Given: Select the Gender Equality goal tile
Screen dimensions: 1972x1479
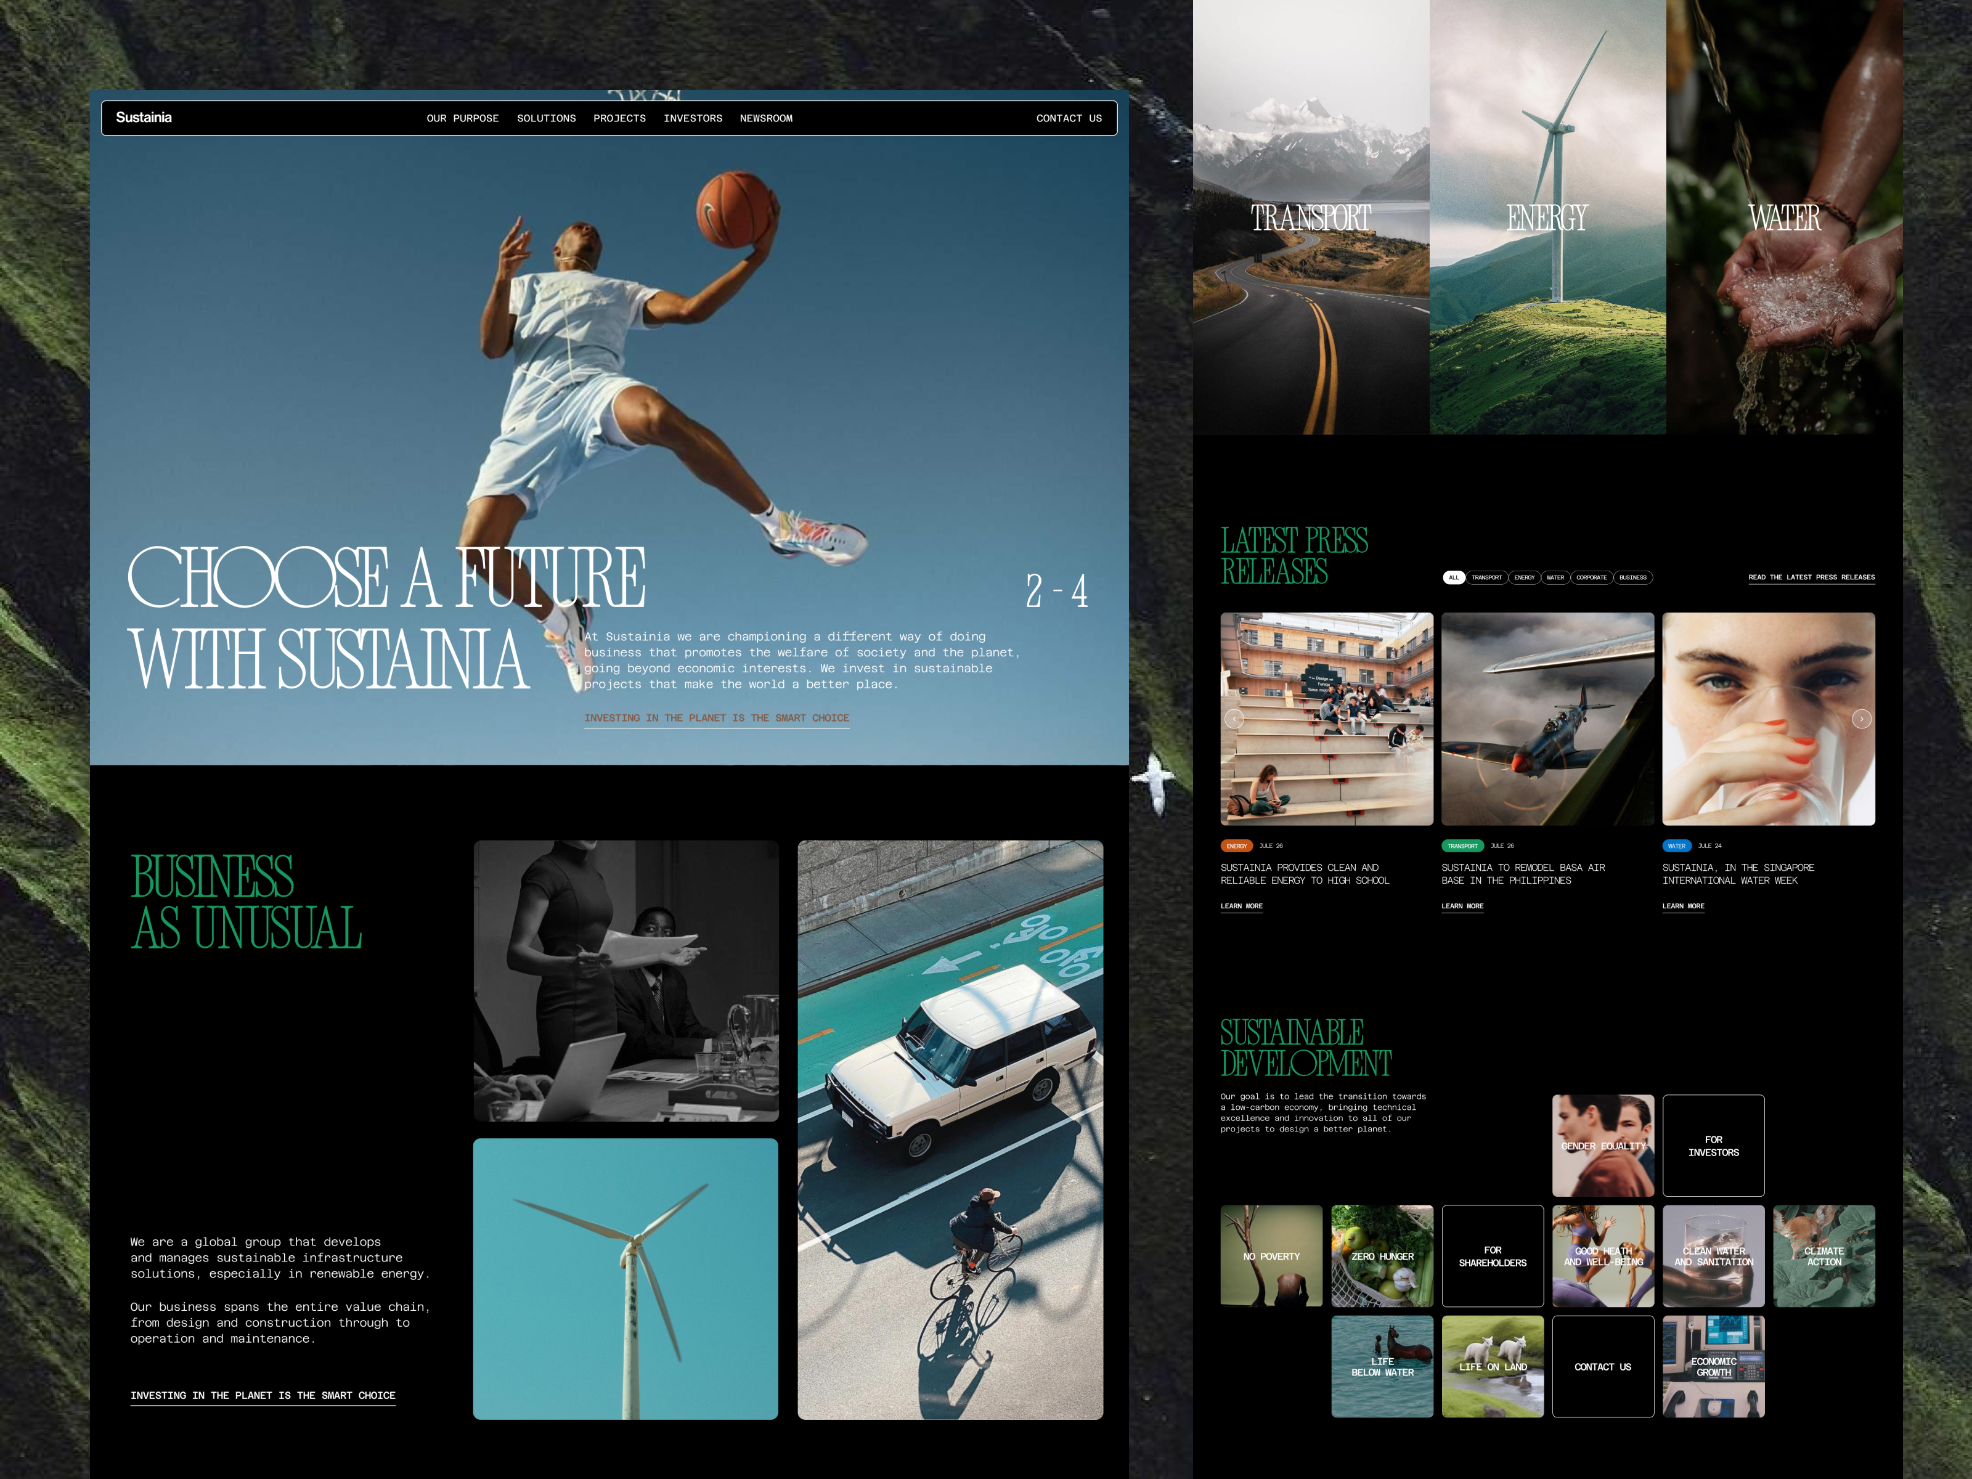Looking at the screenshot, I should (x=1603, y=1146).
